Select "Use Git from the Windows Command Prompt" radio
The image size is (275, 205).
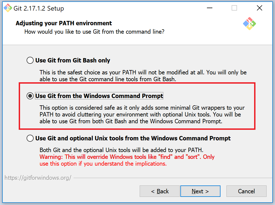pos(30,96)
